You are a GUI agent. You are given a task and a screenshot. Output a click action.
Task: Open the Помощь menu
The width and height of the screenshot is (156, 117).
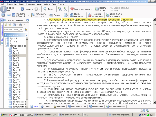tap(61, 4)
